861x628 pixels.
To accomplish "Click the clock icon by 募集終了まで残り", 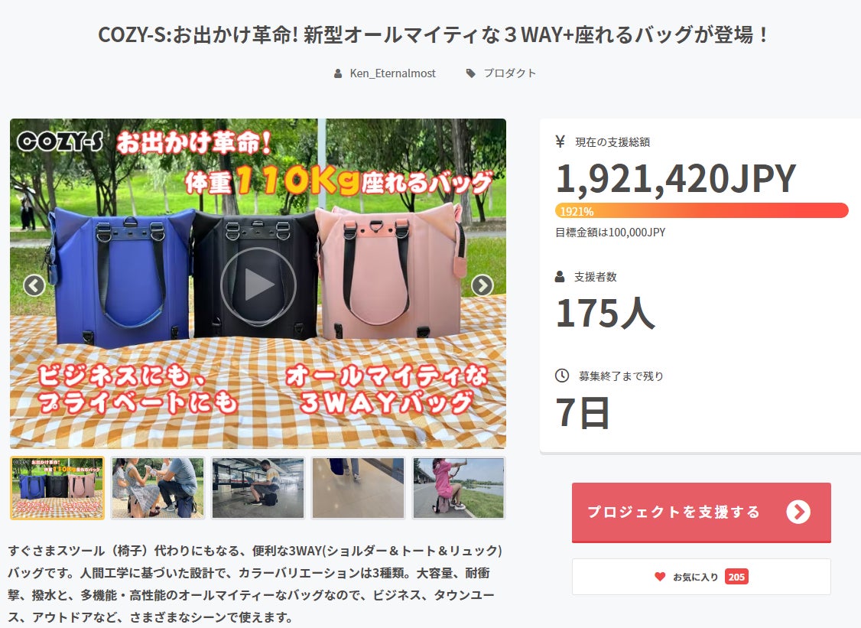I will (562, 376).
